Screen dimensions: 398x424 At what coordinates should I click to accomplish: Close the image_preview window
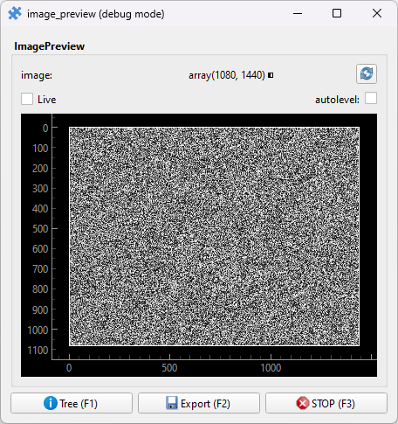[x=377, y=13]
